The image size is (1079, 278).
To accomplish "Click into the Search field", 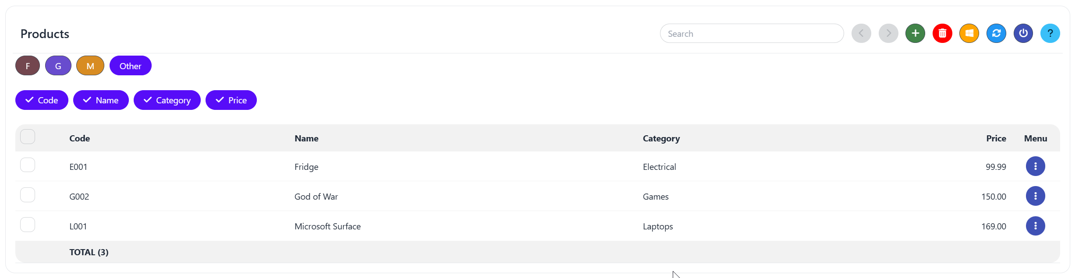I will point(752,34).
